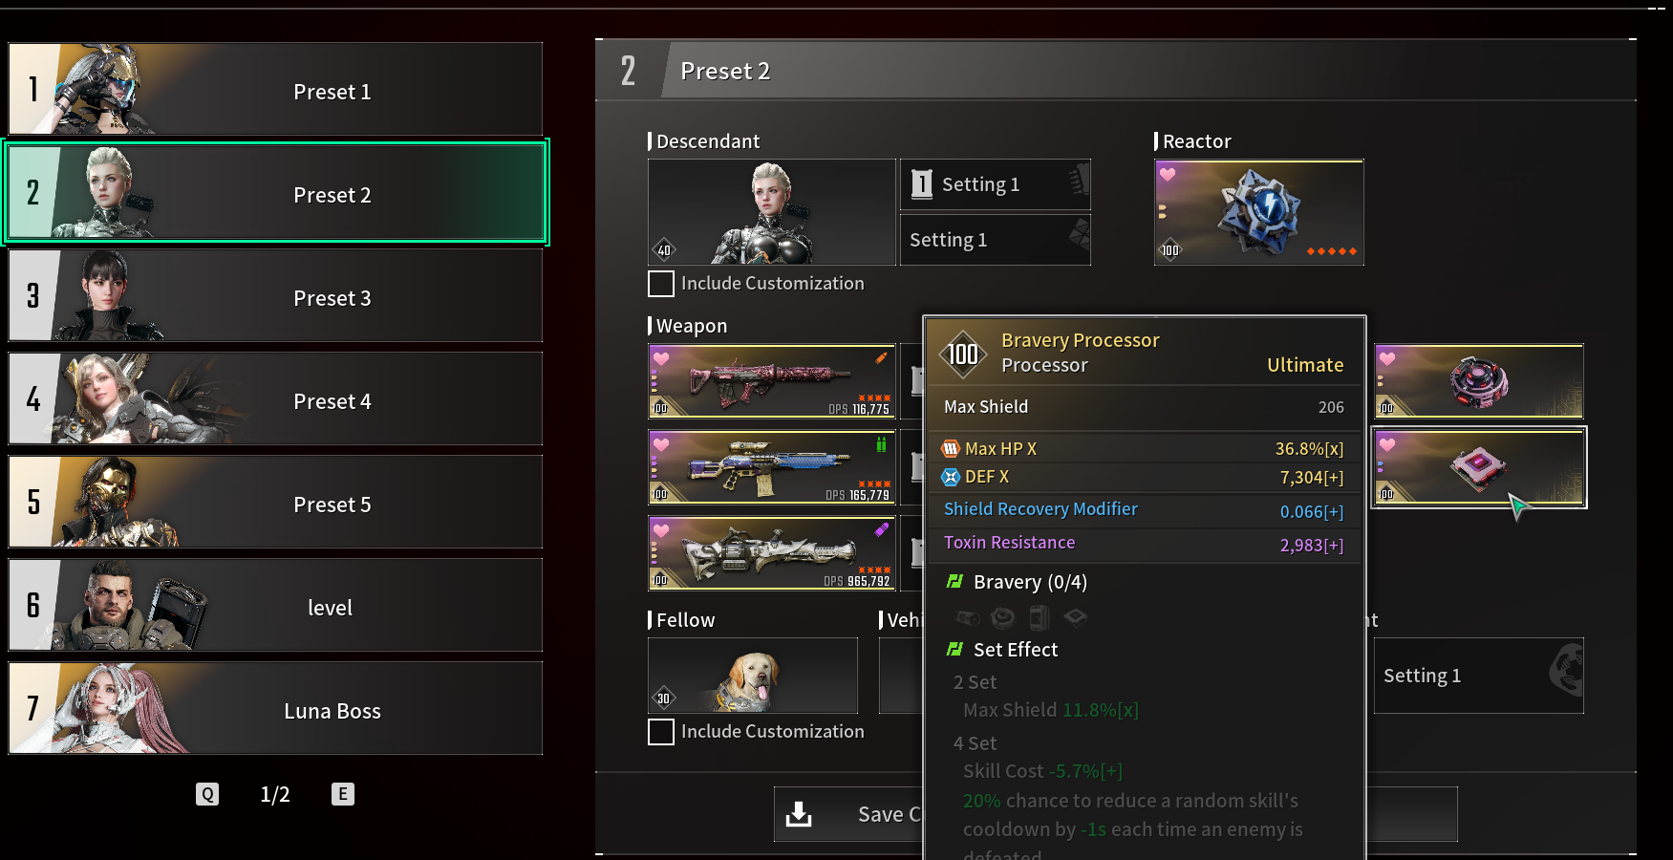Open the Setting 1 module selector with number icon
Image resolution: width=1673 pixels, height=860 pixels.
click(x=996, y=184)
